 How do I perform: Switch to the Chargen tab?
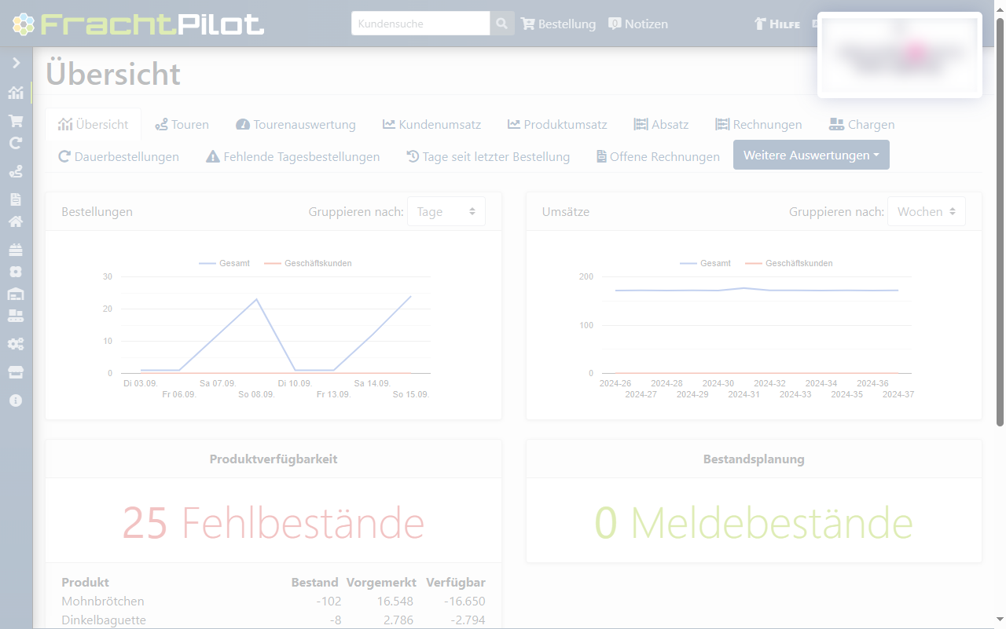[861, 124]
